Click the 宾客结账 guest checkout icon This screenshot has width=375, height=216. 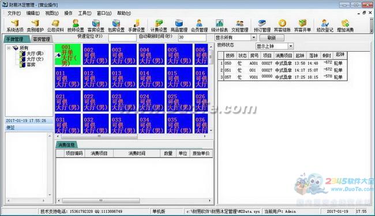tap(282, 26)
